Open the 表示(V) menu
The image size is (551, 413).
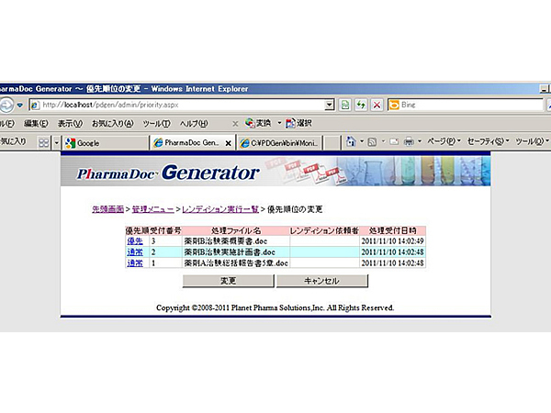(x=70, y=124)
